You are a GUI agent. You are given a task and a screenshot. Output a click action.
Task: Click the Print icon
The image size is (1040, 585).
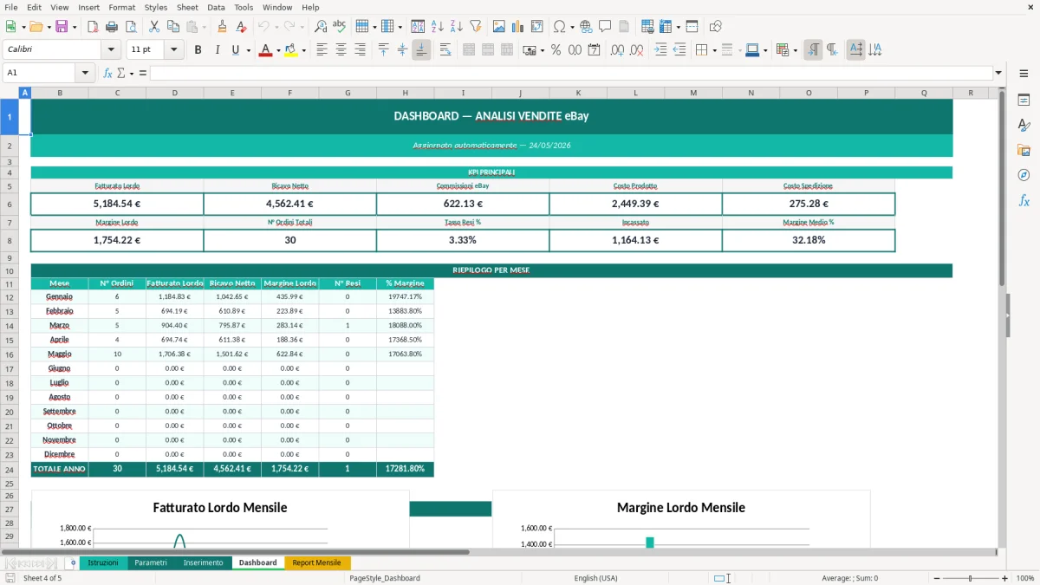coord(112,27)
